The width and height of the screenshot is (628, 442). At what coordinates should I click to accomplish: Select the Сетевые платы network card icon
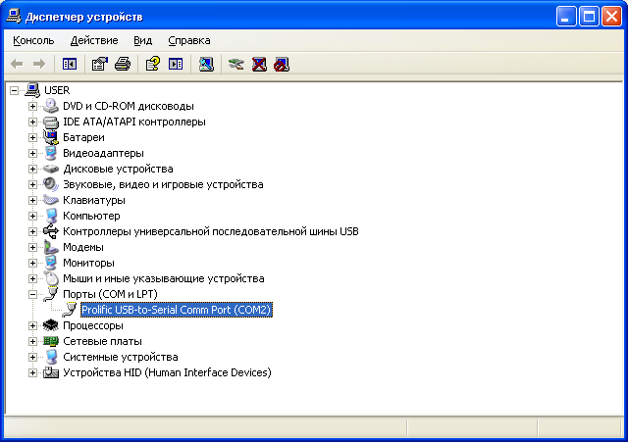pyautogui.click(x=51, y=341)
